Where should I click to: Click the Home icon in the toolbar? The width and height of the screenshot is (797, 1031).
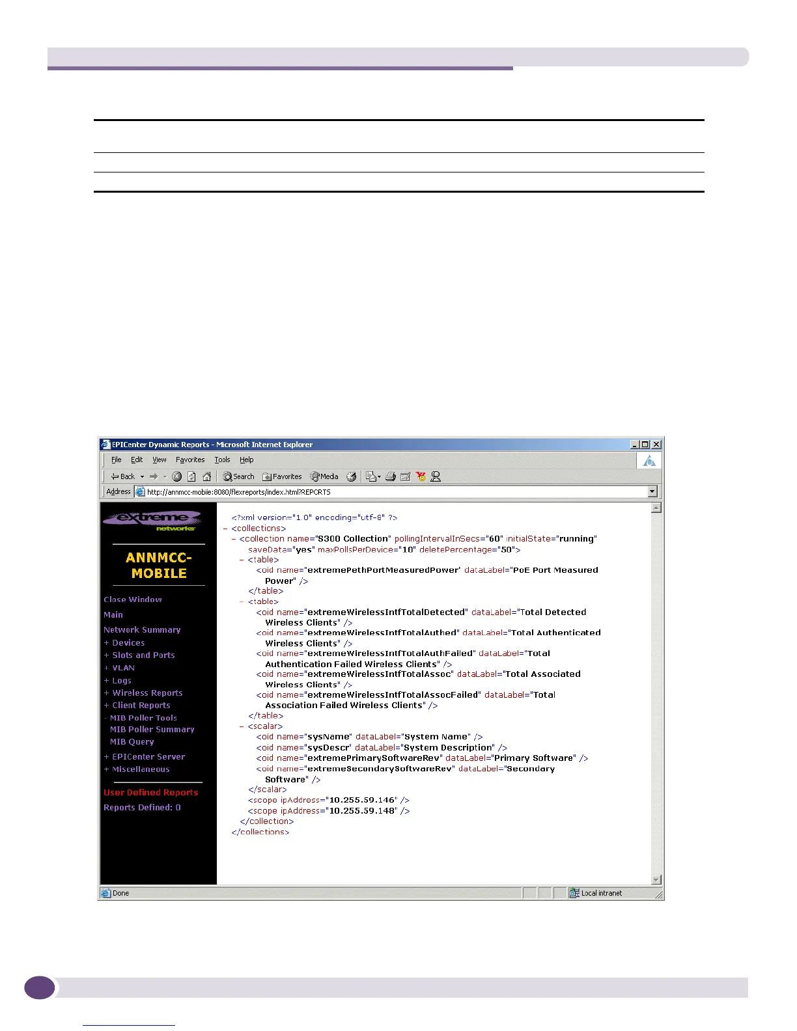[x=206, y=476]
